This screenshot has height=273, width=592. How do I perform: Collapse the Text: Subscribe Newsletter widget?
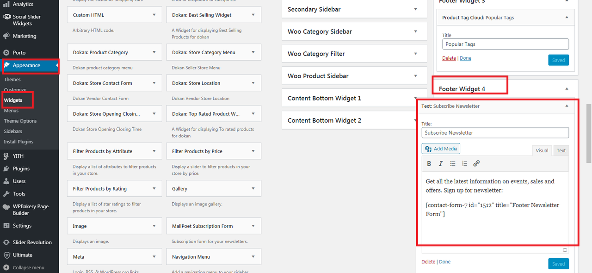pyautogui.click(x=567, y=106)
